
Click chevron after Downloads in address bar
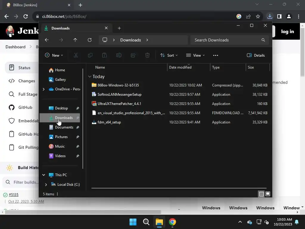point(147,40)
